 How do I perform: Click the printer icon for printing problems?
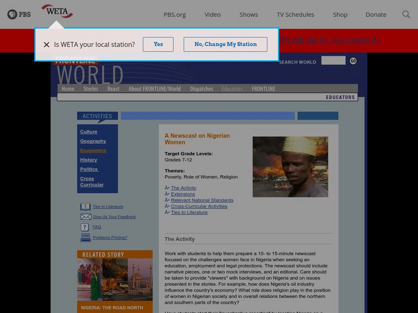86,237
